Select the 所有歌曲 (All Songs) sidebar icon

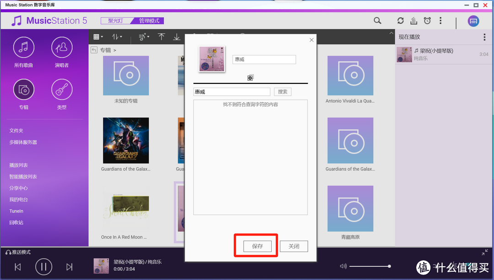pos(23,47)
